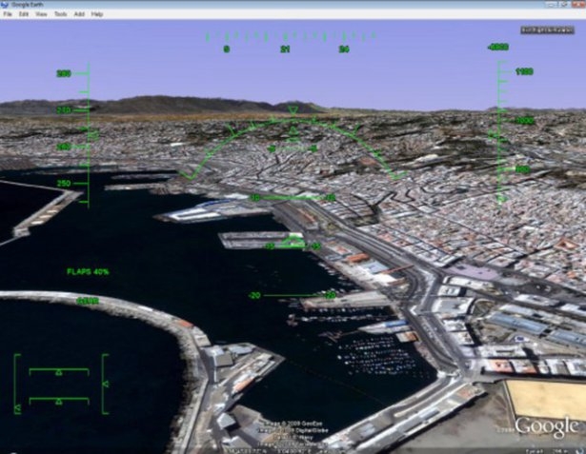586x454 pixels.
Task: Click the heading compass tape at top
Action: 286,38
